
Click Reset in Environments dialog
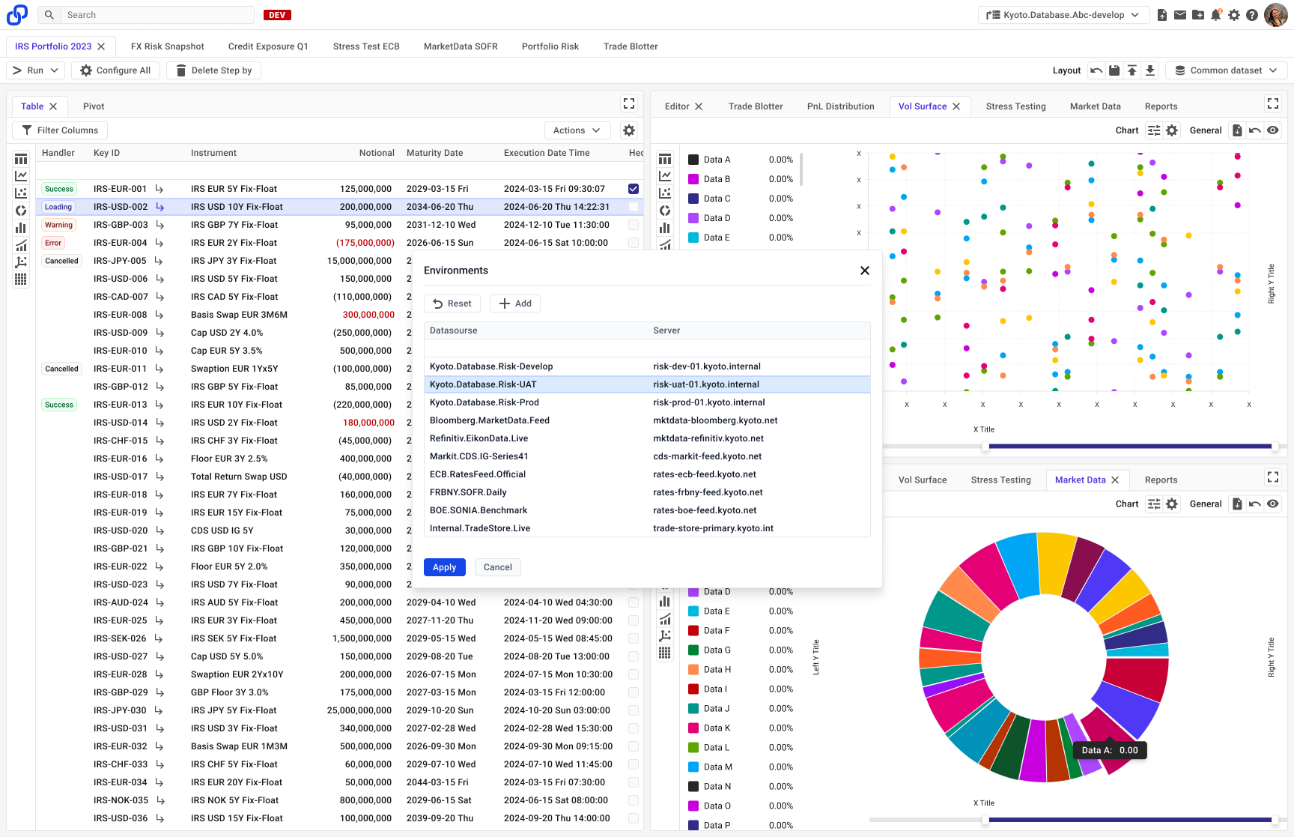click(x=452, y=303)
